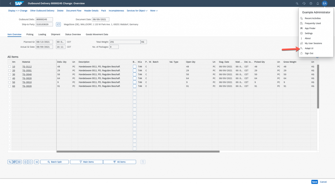Click the Cancel button
Screen dimensions: 335x185
(323, 182)
